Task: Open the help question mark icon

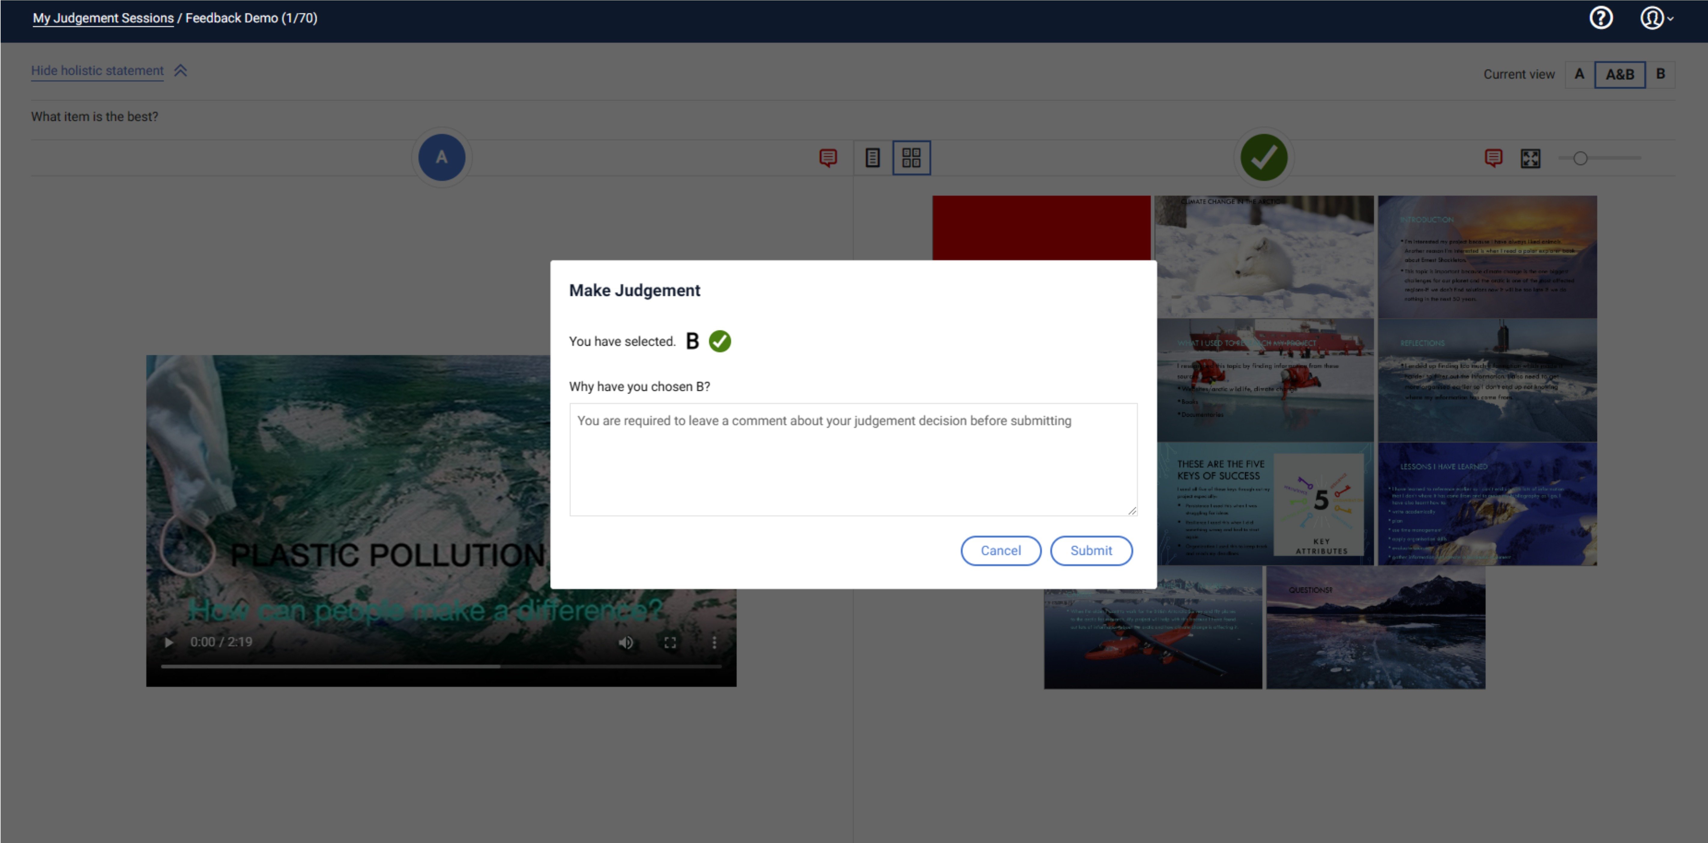Action: point(1601,18)
